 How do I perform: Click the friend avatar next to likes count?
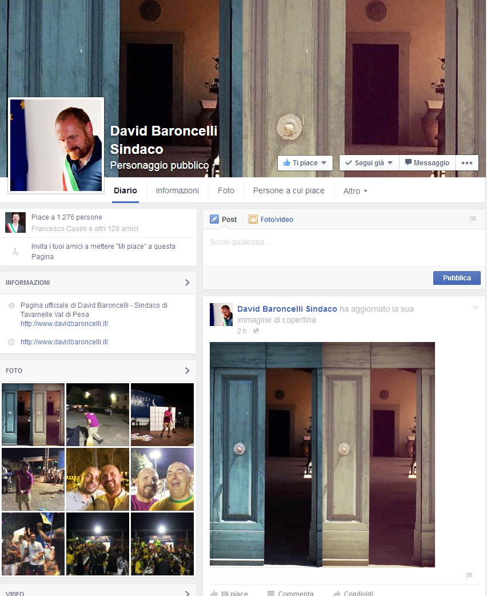15,222
